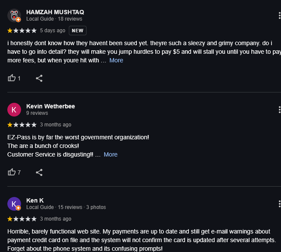The height and width of the screenshot is (252, 281).
Task: Like Hamzah Mushtaq's review
Action: pos(12,78)
